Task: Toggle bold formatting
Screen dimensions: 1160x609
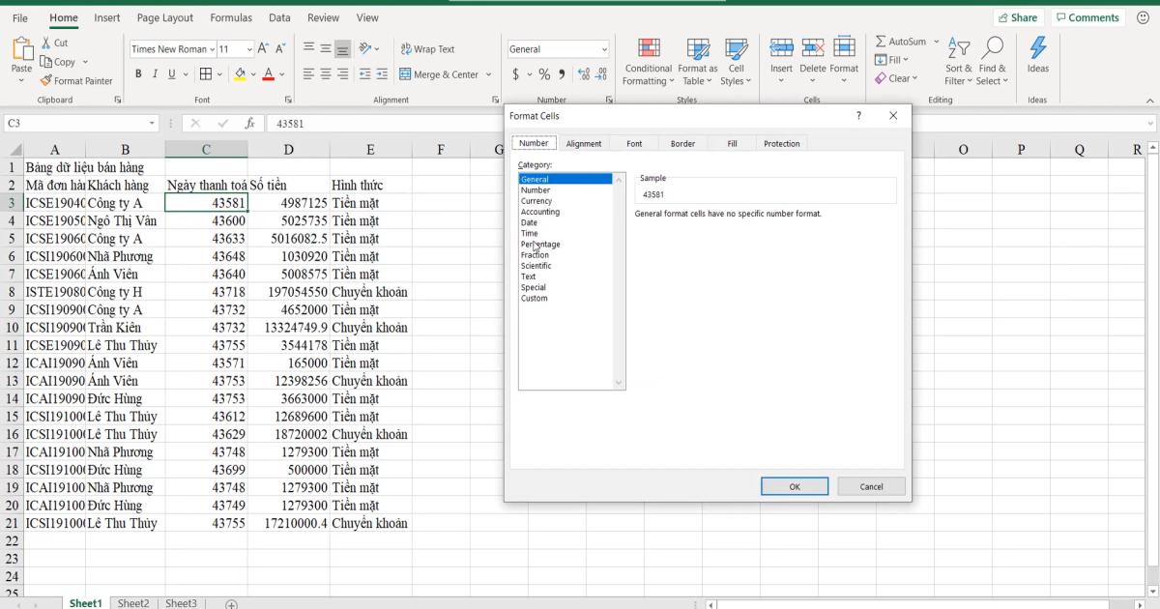Action: [138, 73]
